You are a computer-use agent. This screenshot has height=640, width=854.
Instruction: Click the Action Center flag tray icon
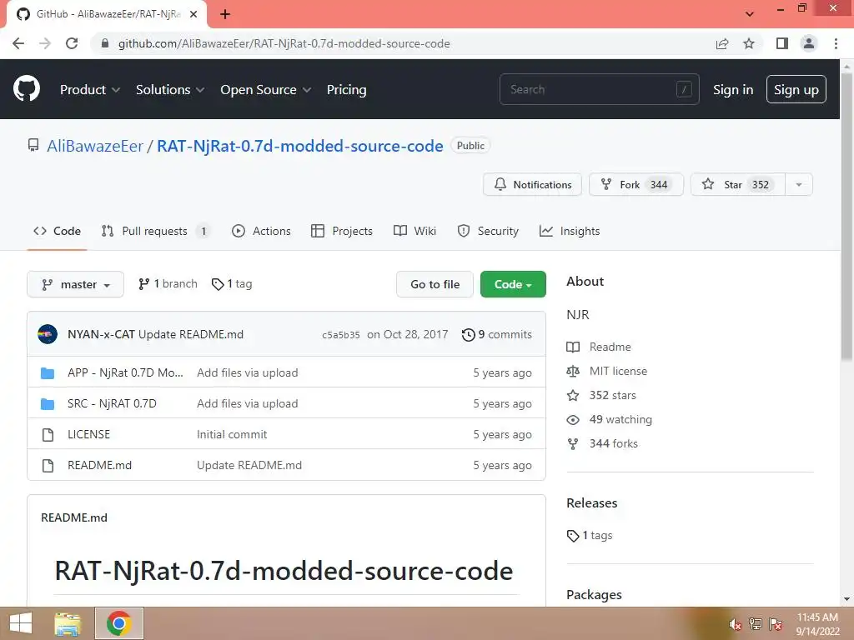(776, 623)
